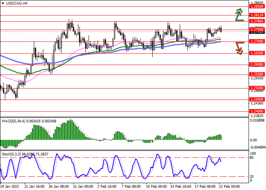The height and width of the screenshot is (190, 266).
Task: Click the -0.004894 MACD scale value
Action: pyautogui.click(x=257, y=147)
